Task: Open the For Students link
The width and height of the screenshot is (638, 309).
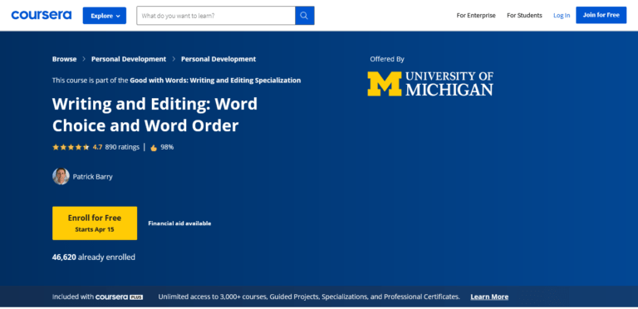Action: [524, 16]
